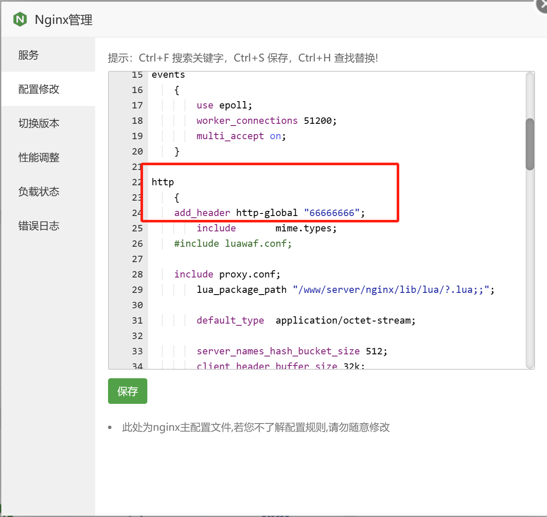Click the default_type application/octet-stream line
Image resolution: width=547 pixels, height=517 pixels.
[x=306, y=321]
